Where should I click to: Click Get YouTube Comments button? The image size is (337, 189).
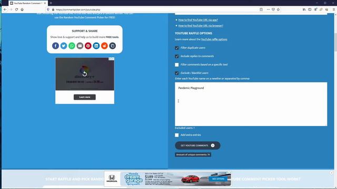197,145
